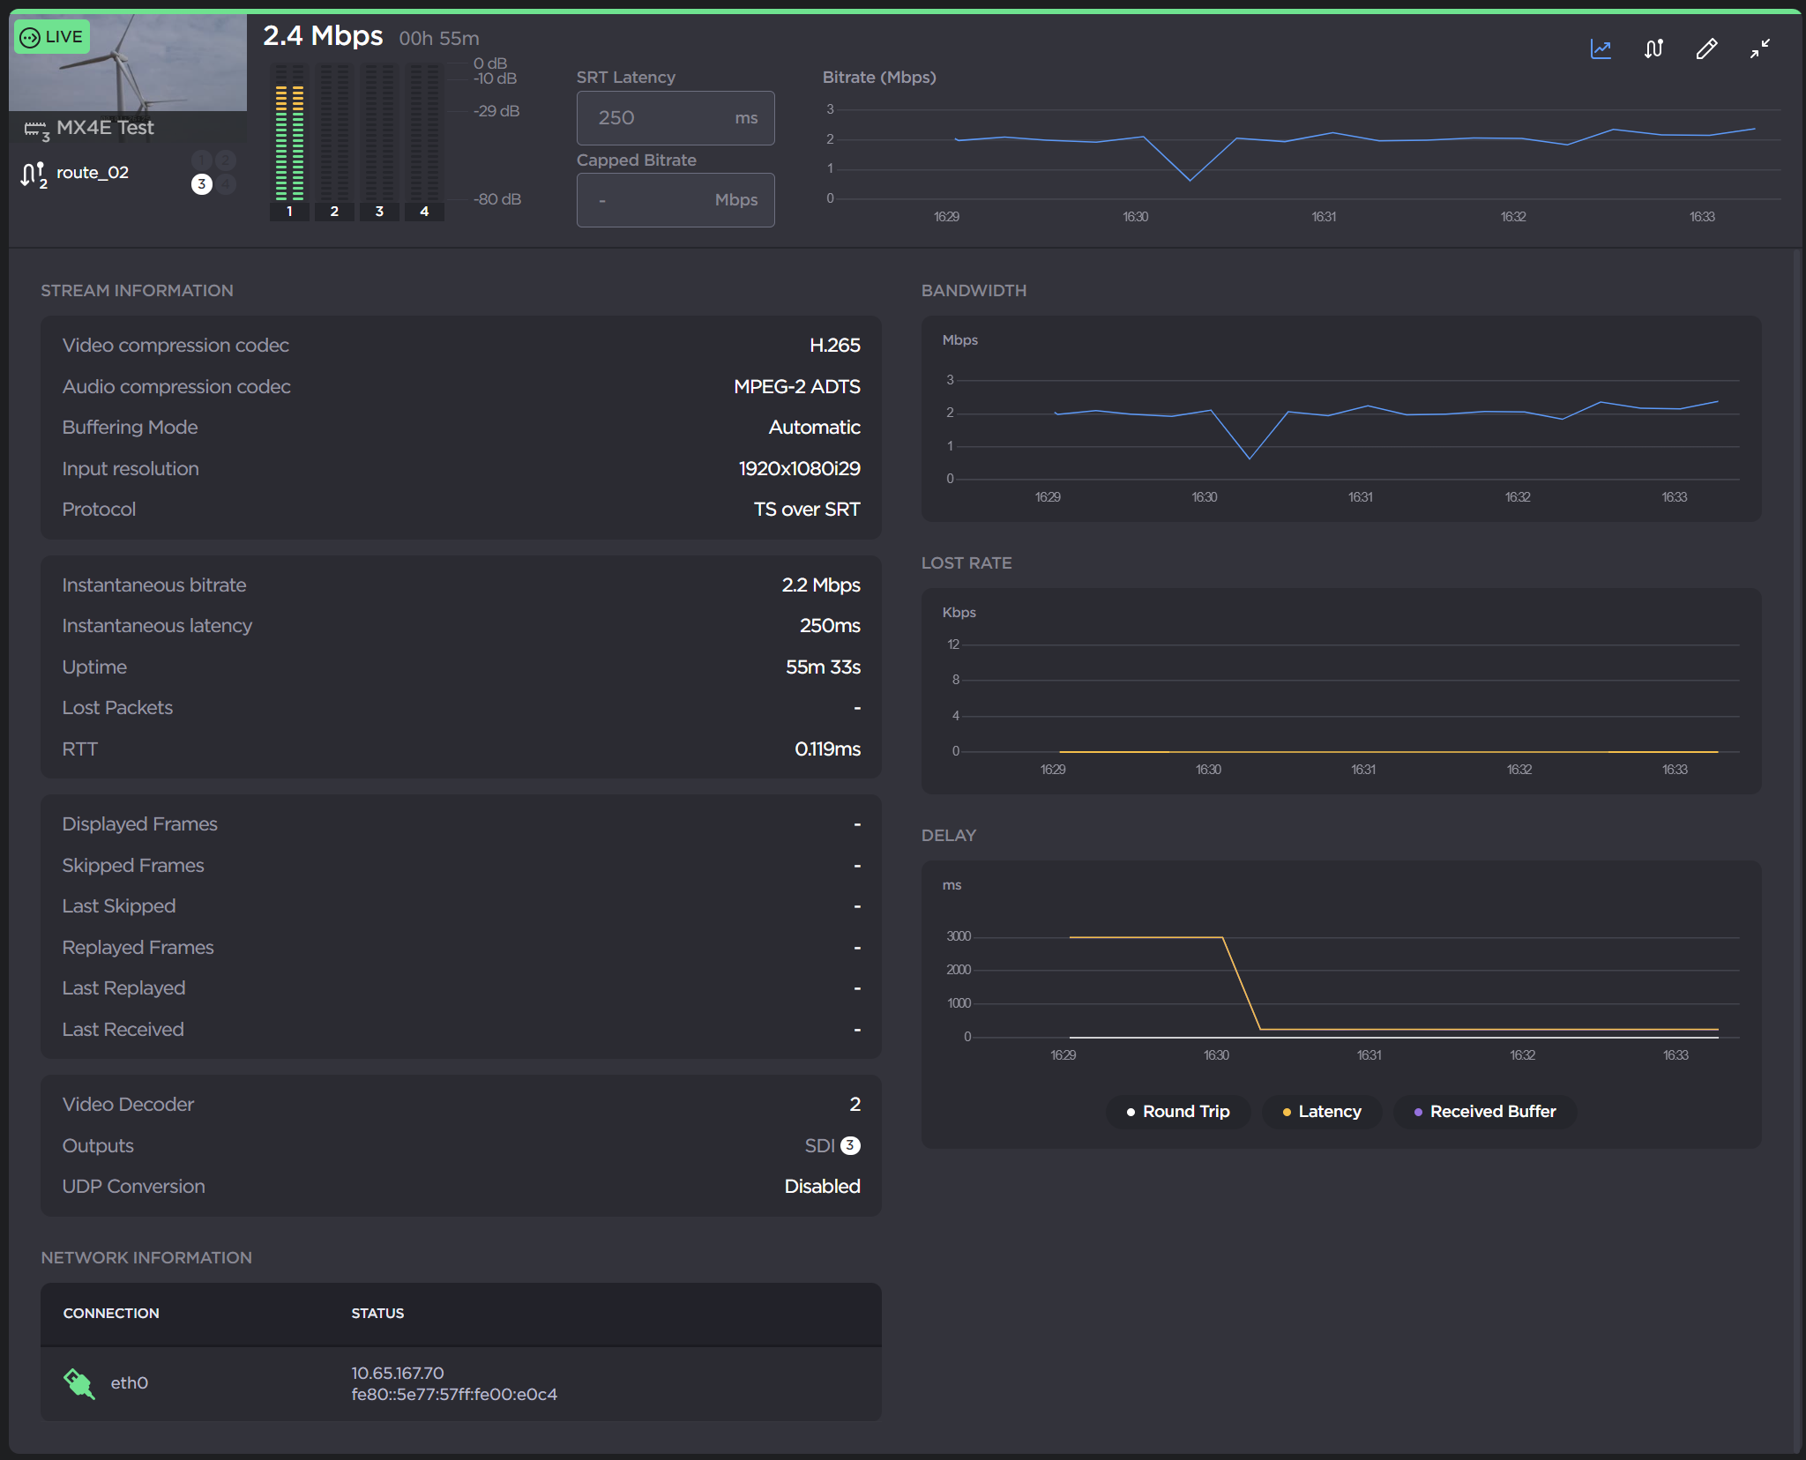The image size is (1806, 1460).
Task: Click the route icon next to route_02
Action: 32,173
